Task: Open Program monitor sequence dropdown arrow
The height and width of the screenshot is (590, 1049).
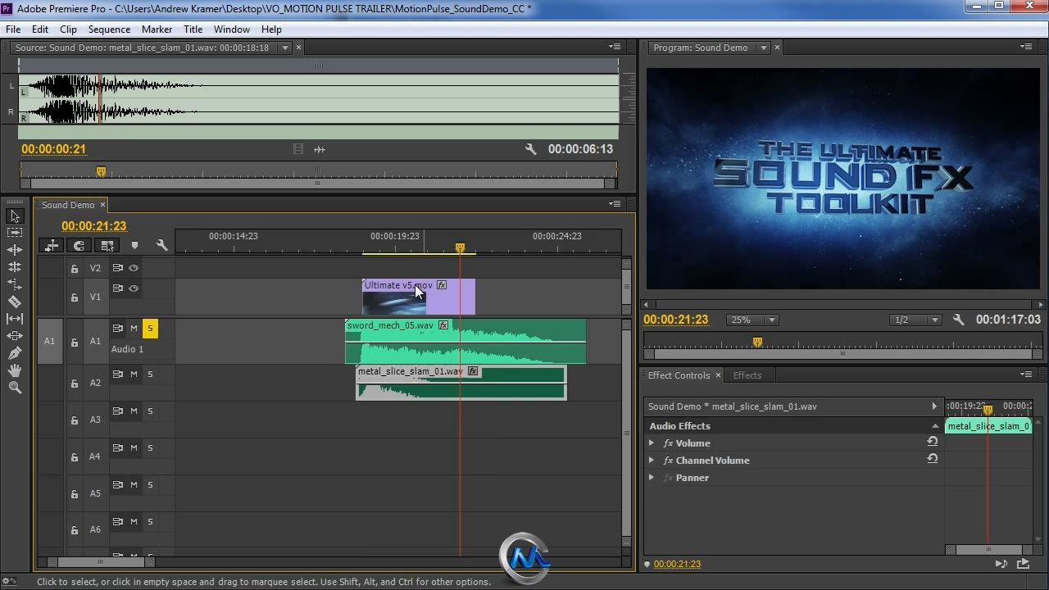Action: pos(764,48)
